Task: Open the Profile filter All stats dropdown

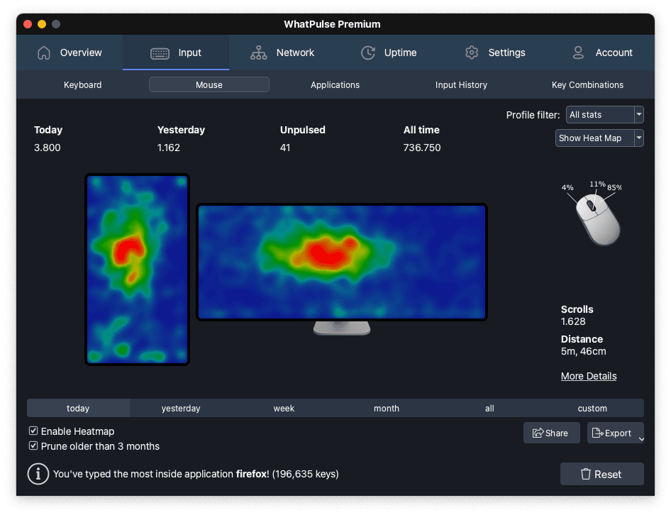Action: click(604, 114)
